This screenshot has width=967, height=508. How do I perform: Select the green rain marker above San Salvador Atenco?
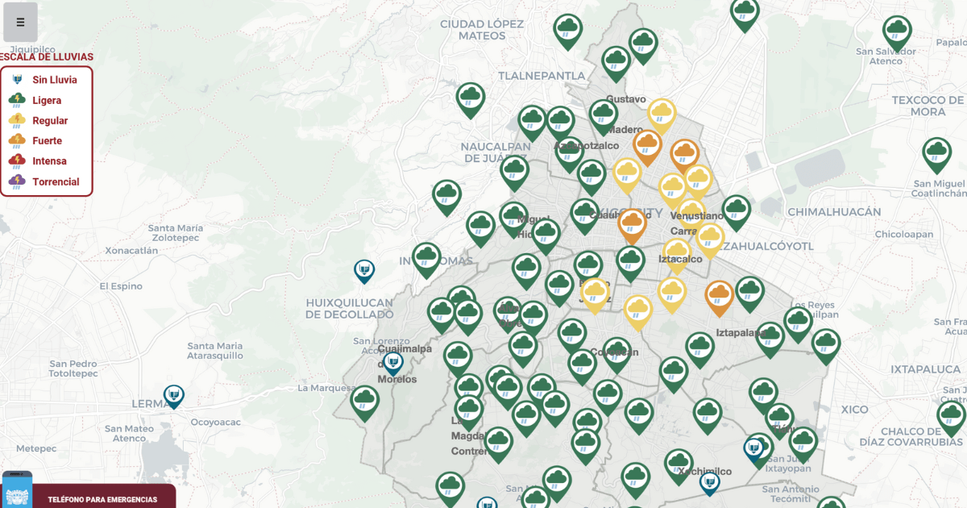pos(897,32)
